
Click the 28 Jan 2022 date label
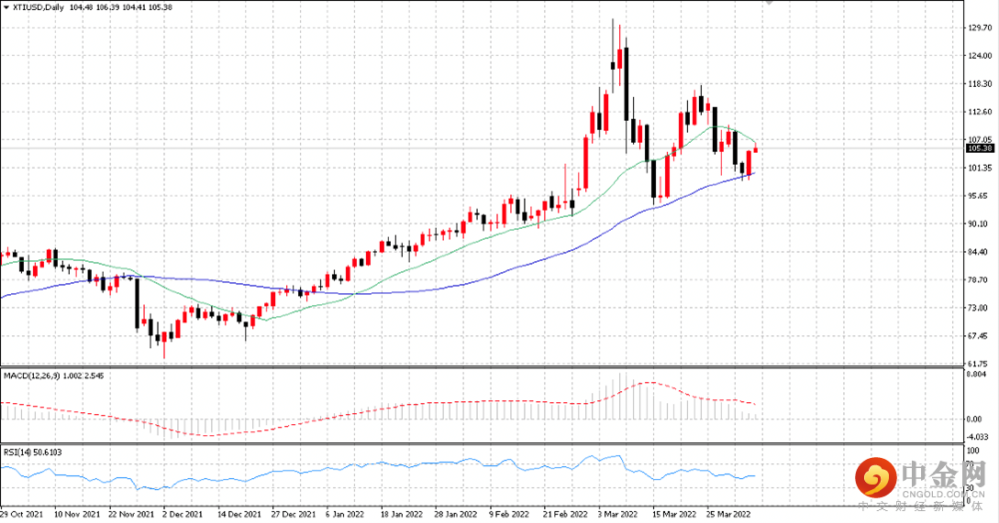point(456,514)
